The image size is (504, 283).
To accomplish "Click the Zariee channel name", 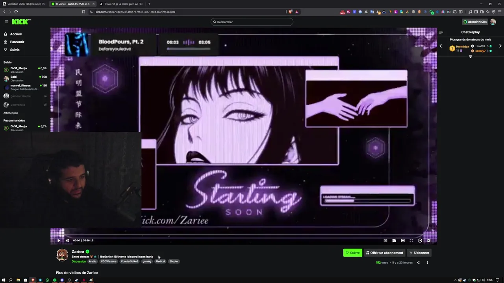I will coord(78,252).
